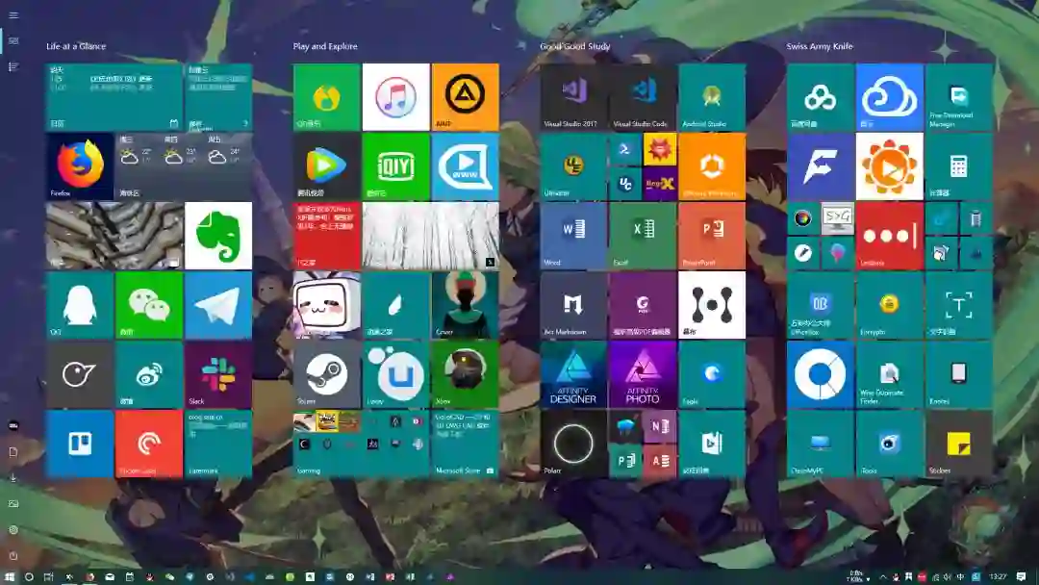Show hidden system tray icons
The width and height of the screenshot is (1039, 585).
point(883,576)
